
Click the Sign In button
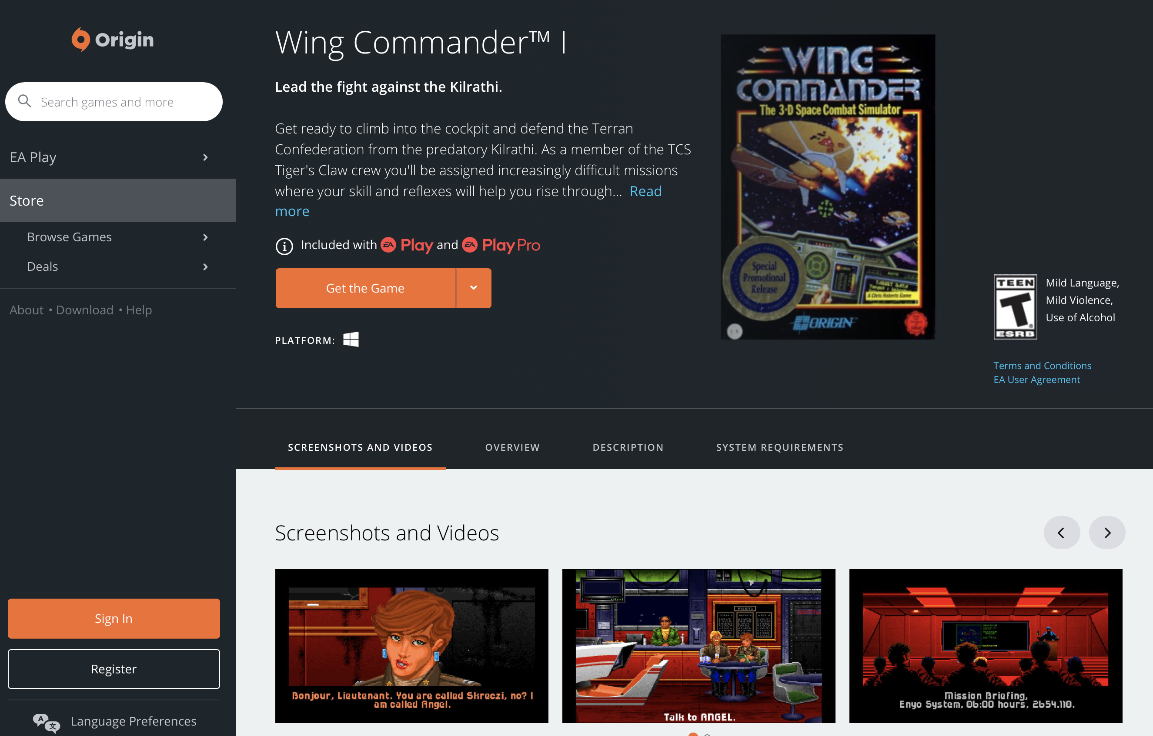tap(113, 618)
